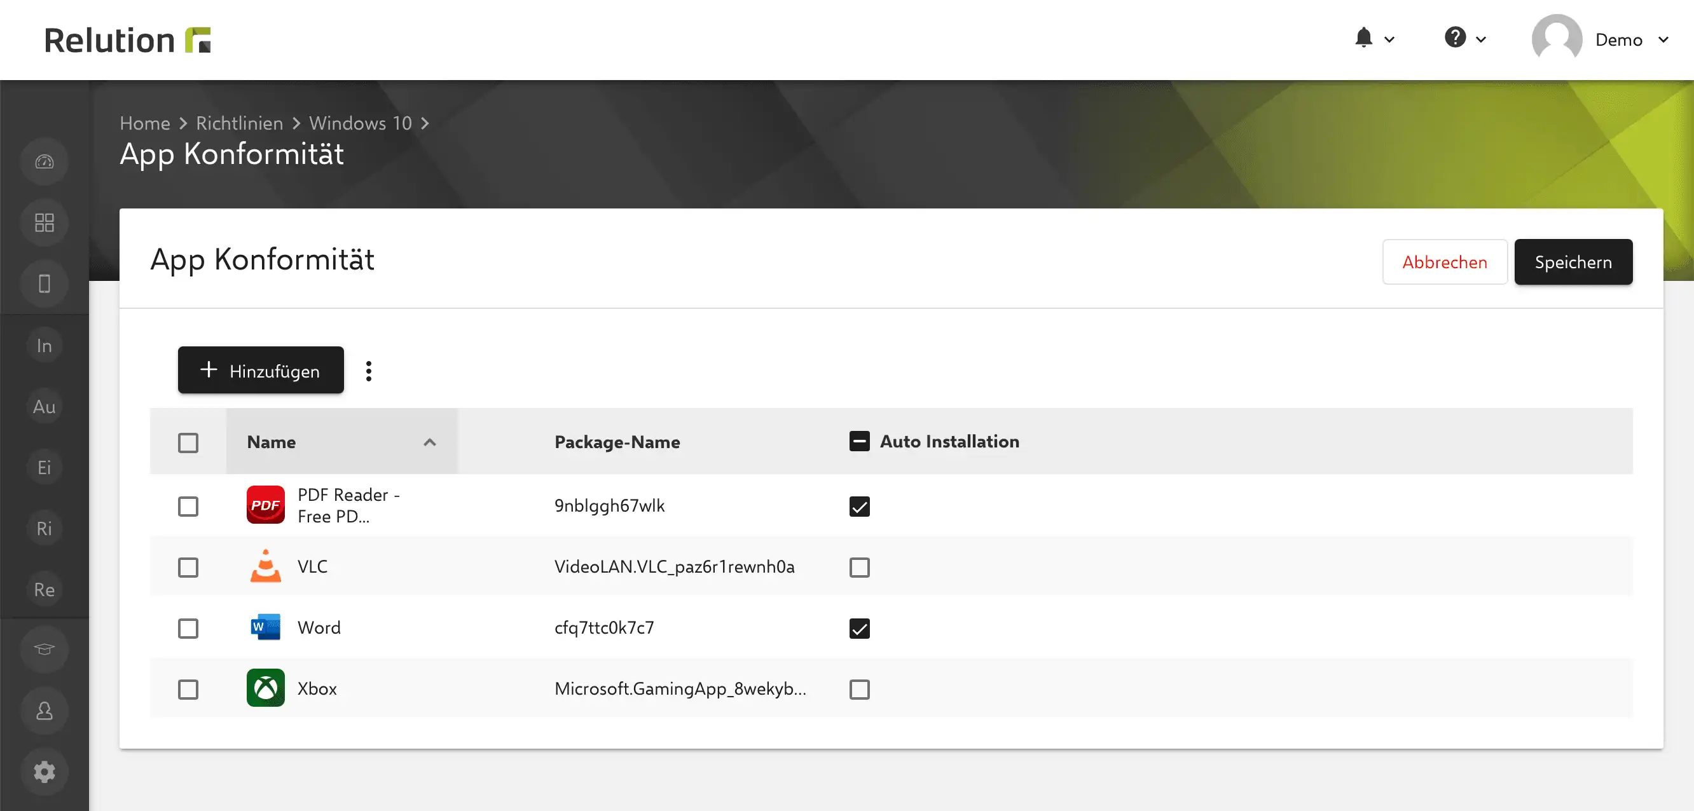The width and height of the screenshot is (1694, 811).
Task: Toggle the select-all rows checkbox
Action: click(x=188, y=442)
